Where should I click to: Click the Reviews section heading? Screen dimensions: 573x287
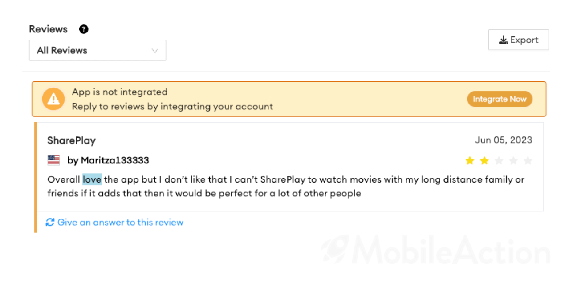(x=48, y=29)
